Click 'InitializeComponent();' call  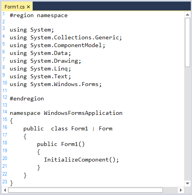pos(81,160)
